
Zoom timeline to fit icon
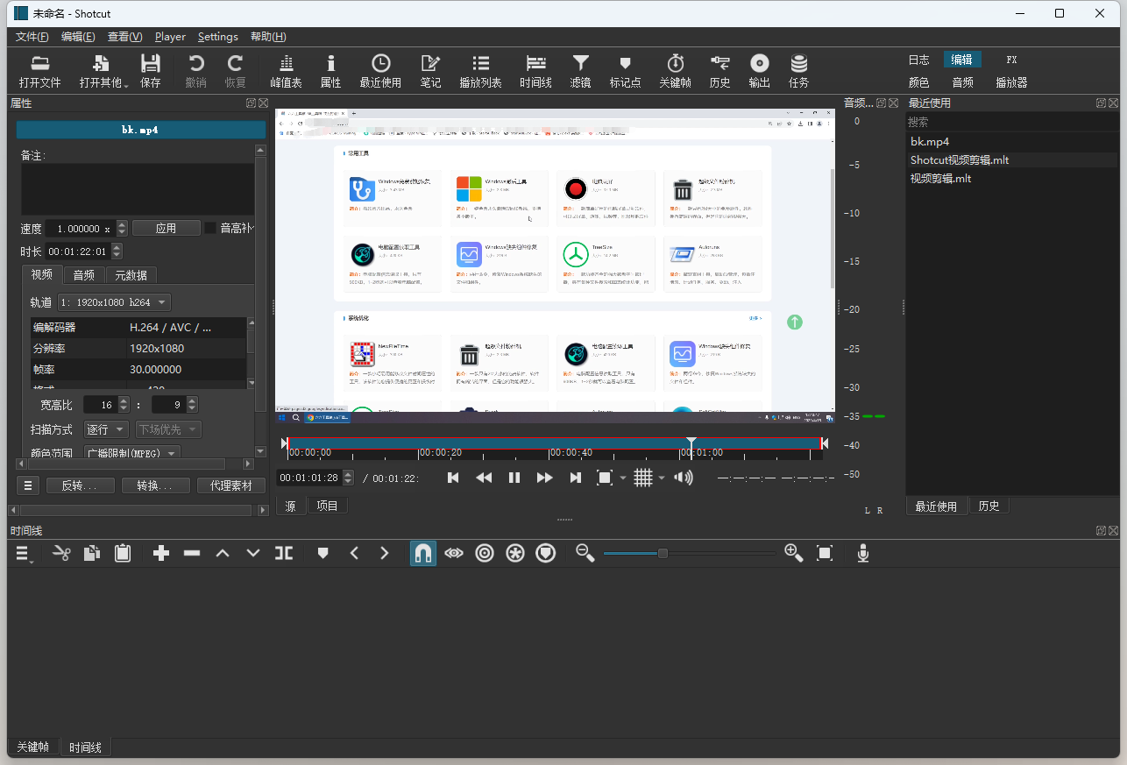pos(824,553)
